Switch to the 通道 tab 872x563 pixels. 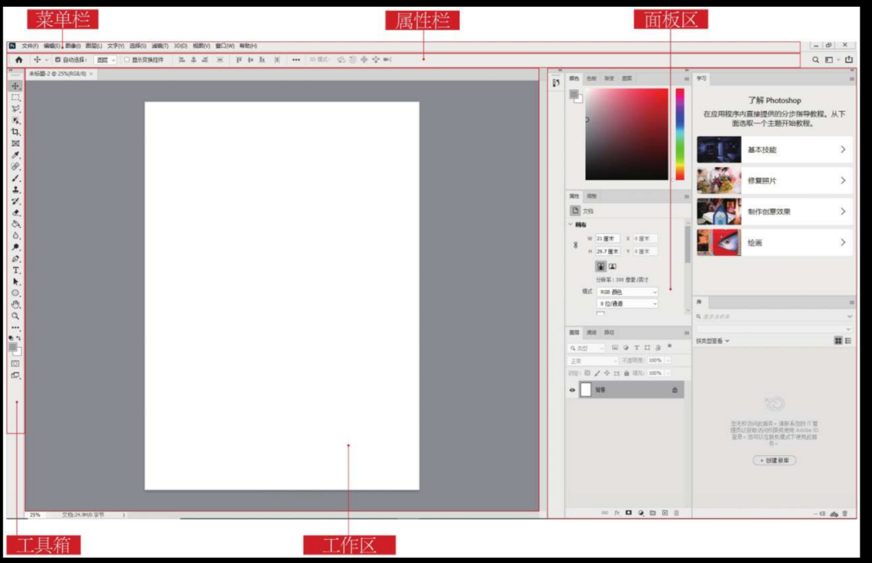coord(591,332)
